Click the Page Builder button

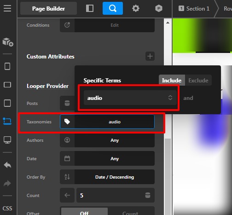click(x=48, y=8)
